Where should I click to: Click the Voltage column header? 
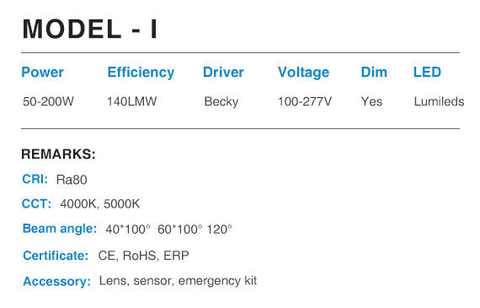tap(304, 73)
